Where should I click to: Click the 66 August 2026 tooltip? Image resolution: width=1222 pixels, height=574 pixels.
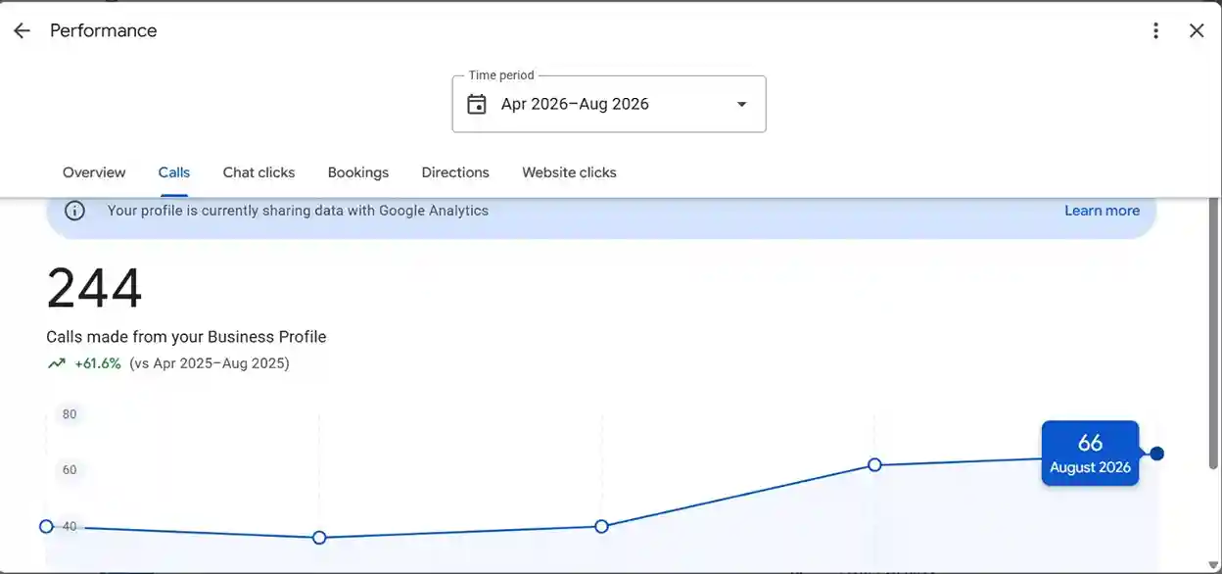pos(1090,454)
